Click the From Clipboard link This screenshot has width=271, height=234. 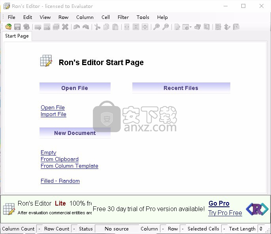click(x=60, y=159)
